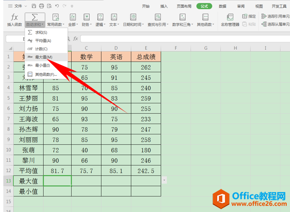This screenshot has height=212, width=290.
Task: Click the header cell 数学
Action: [86, 57]
